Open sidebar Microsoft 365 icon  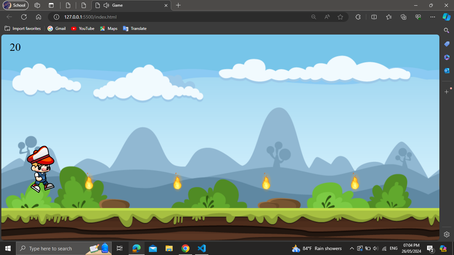(x=447, y=57)
